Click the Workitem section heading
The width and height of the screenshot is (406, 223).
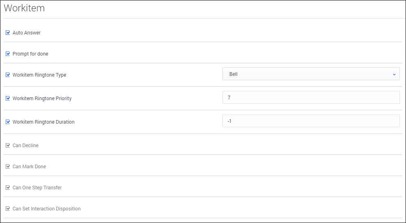24,9
